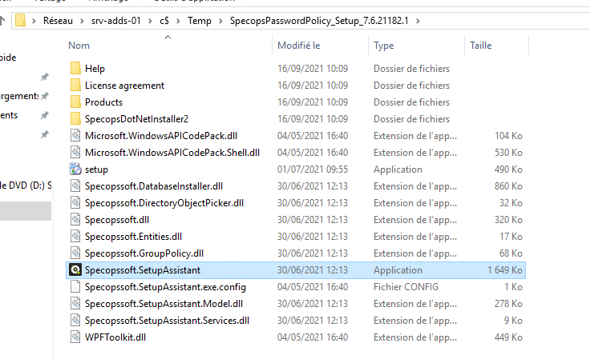Open the License agreement folder icon
Screen dimensions: 590x363
click(75, 86)
